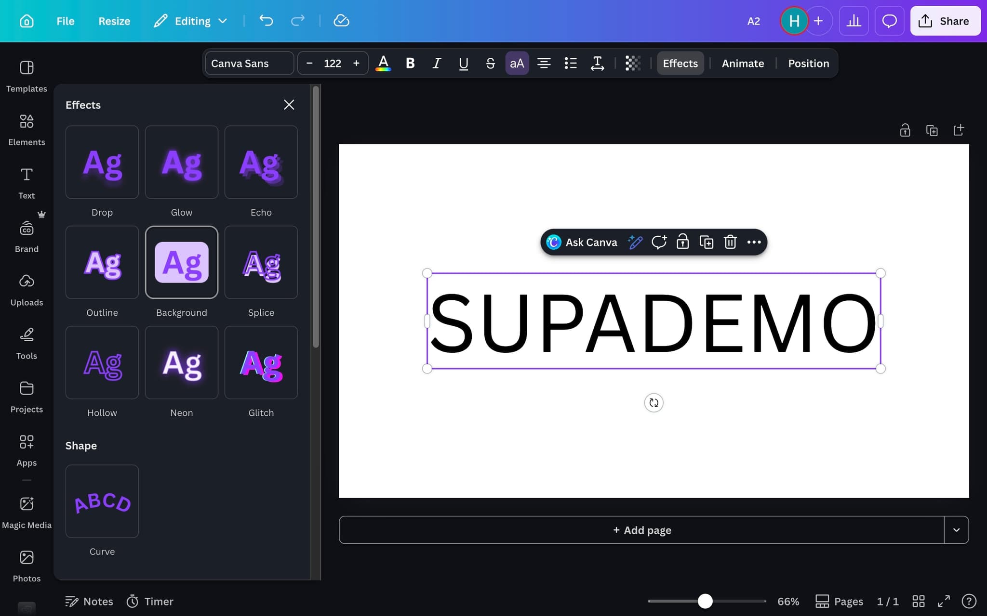
Task: Open the File menu
Action: (65, 21)
